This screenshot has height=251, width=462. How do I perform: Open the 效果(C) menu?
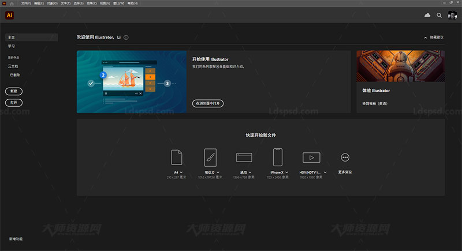click(x=92, y=3)
